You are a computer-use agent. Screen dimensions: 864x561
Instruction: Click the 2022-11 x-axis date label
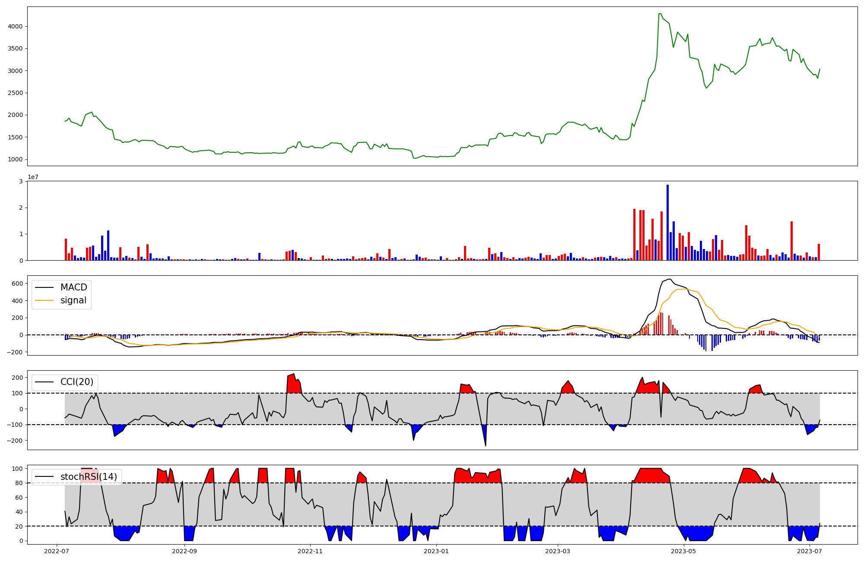pos(310,551)
